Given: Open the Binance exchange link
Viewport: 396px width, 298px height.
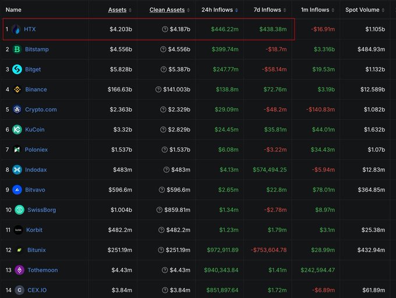Looking at the screenshot, I should [36, 89].
